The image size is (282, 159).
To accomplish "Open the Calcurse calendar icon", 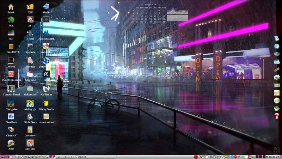I will point(30,74).
